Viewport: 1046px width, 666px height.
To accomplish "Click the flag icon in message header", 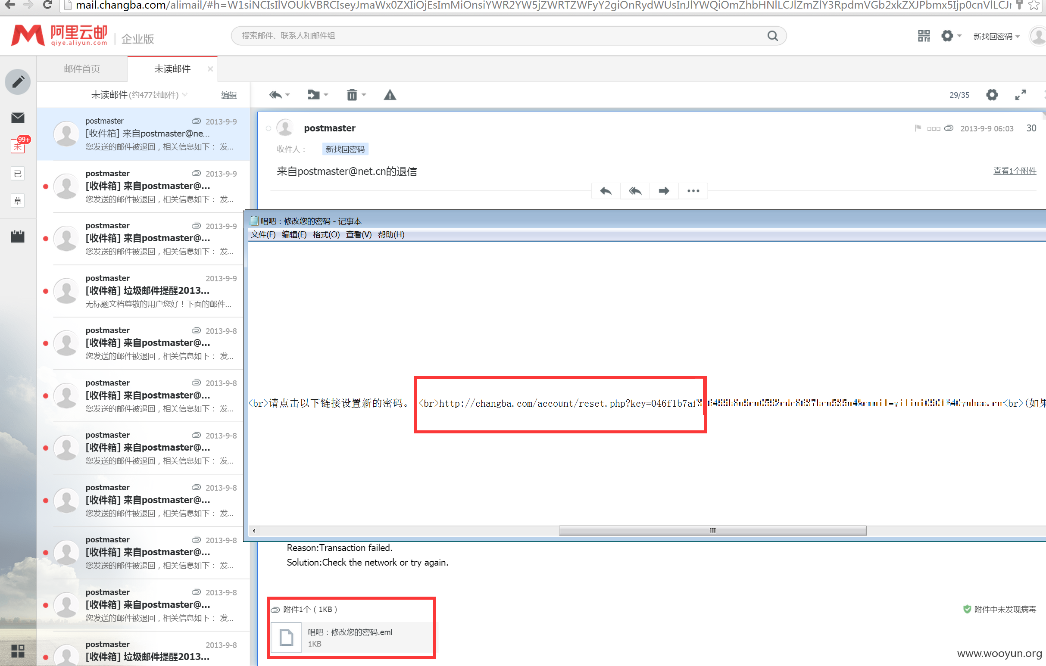I will [x=918, y=128].
